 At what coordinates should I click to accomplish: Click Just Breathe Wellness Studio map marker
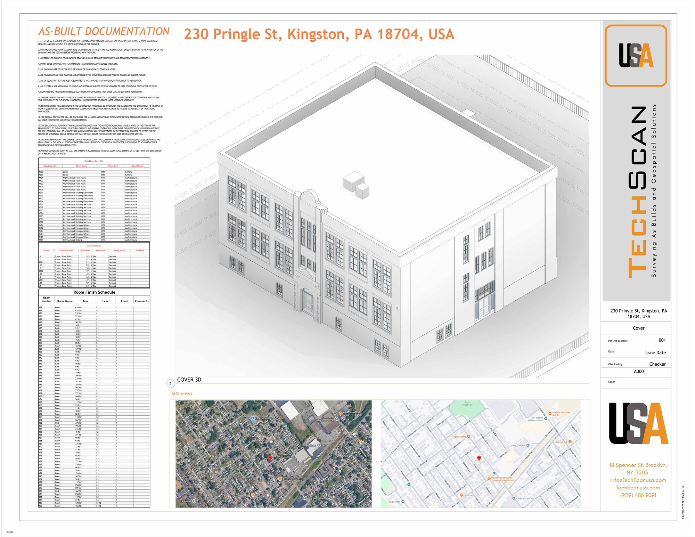tap(546, 418)
